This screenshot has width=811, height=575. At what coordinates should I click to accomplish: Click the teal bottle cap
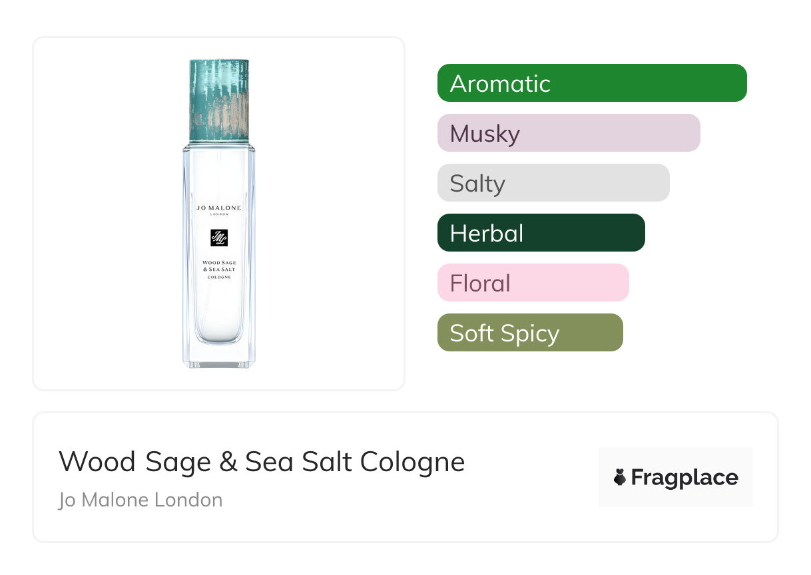coord(219,100)
